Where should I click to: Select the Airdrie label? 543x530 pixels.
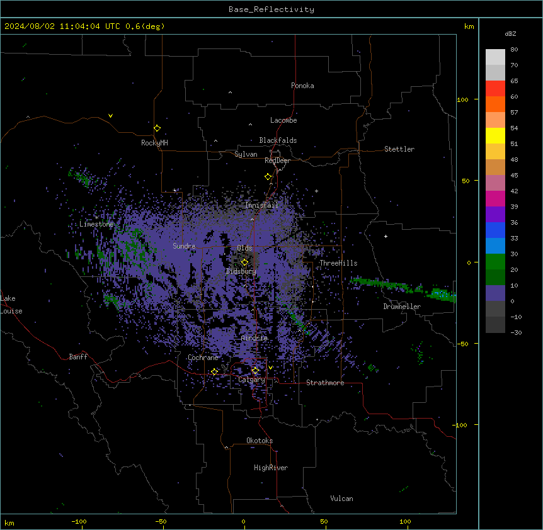coord(254,338)
